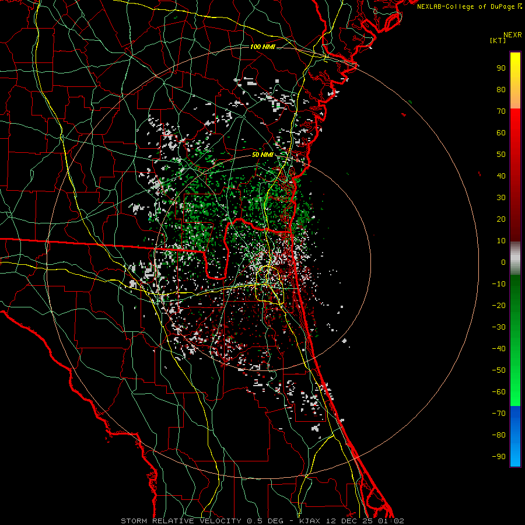The height and width of the screenshot is (525, 525).
Task: Click the -40 scale value
Action: coord(499,349)
